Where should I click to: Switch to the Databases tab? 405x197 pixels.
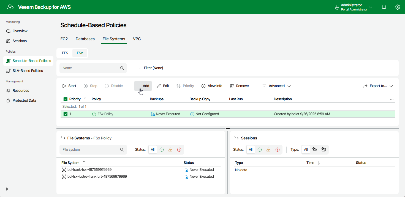point(85,39)
